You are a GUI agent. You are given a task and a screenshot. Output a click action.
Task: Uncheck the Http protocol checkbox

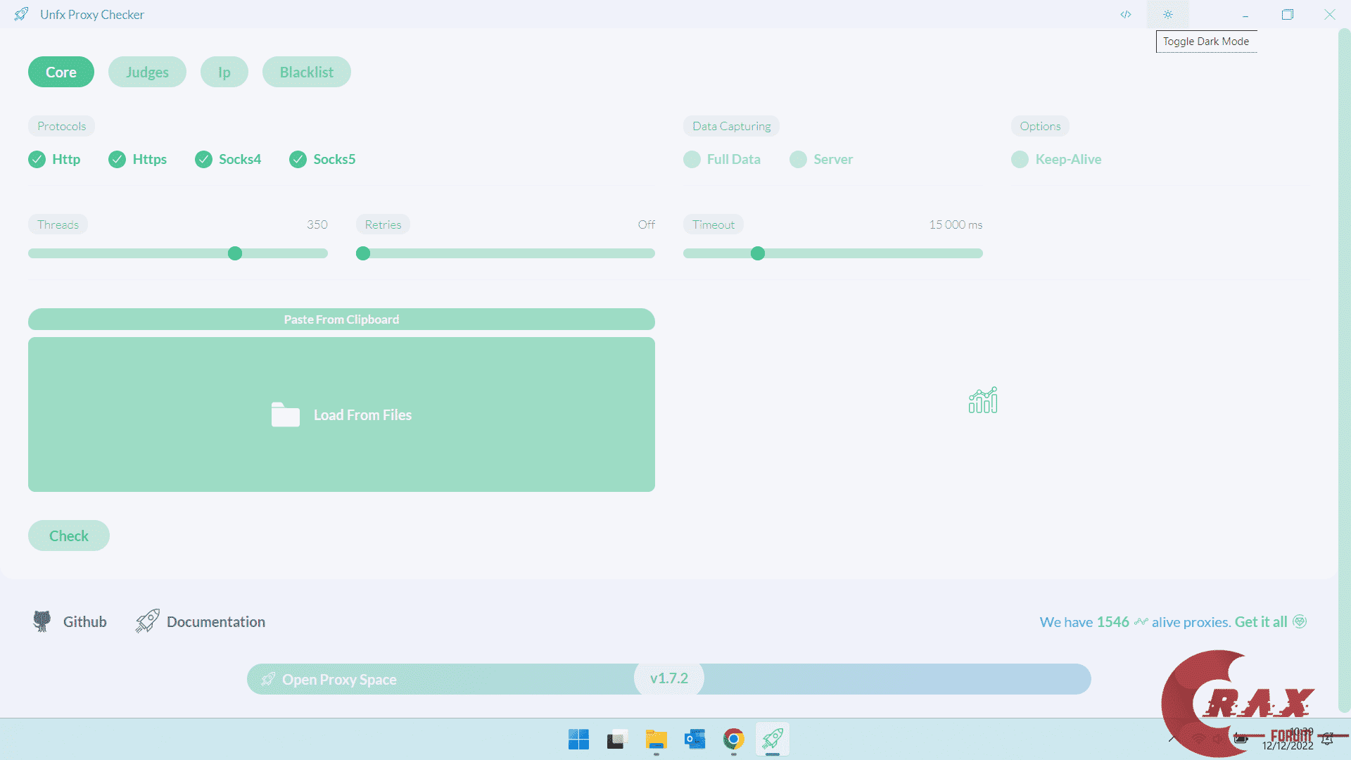37,160
